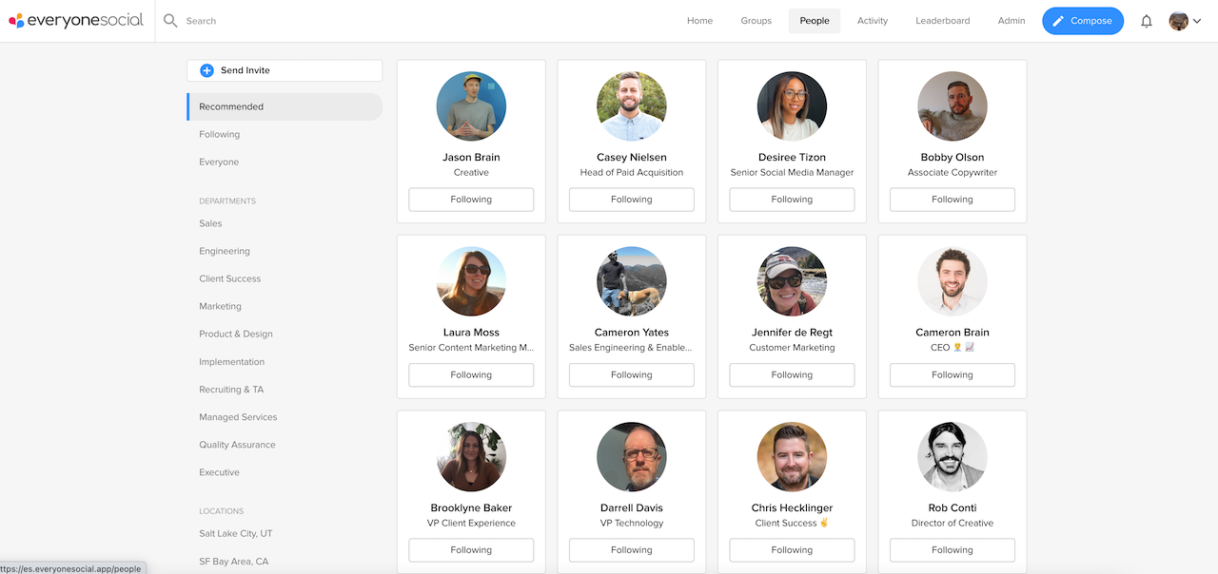Switch to the Everyone people list

(219, 162)
